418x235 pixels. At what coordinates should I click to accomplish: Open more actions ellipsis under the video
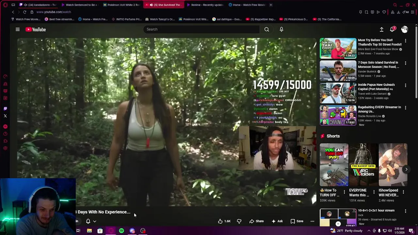coord(312,221)
